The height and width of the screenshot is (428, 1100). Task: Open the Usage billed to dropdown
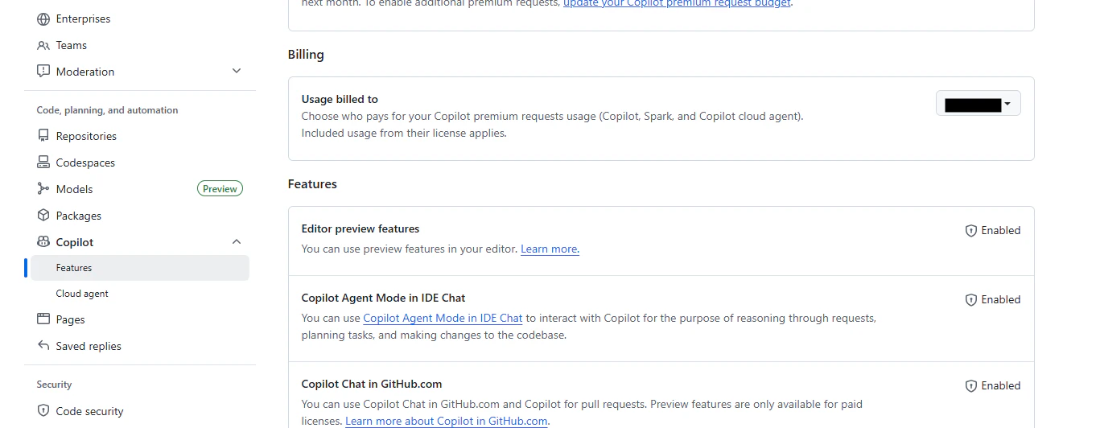point(978,104)
